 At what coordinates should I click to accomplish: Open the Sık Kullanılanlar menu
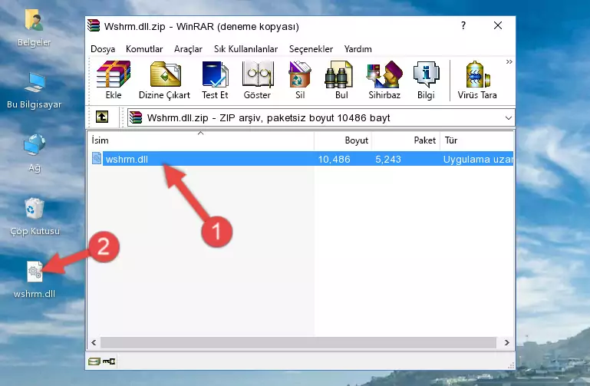tap(246, 49)
